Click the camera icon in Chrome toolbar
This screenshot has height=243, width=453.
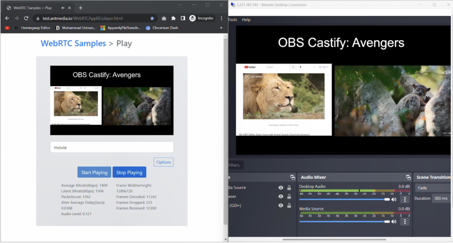click(164, 18)
